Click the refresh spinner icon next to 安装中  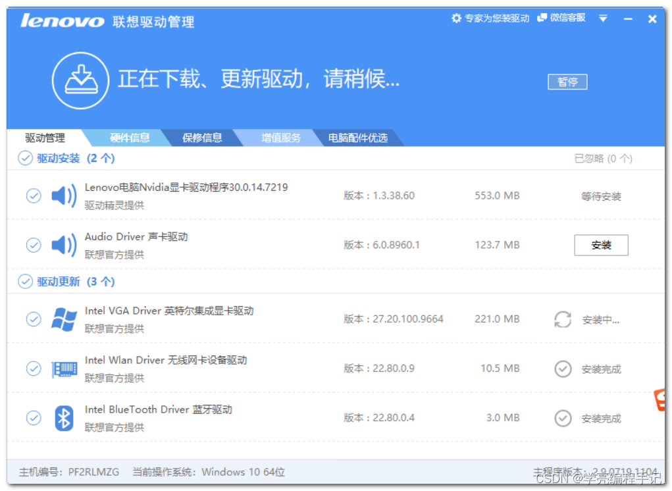pos(563,319)
